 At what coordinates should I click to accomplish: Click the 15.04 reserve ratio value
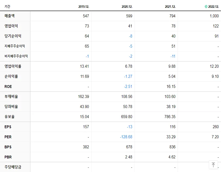tap(85, 117)
